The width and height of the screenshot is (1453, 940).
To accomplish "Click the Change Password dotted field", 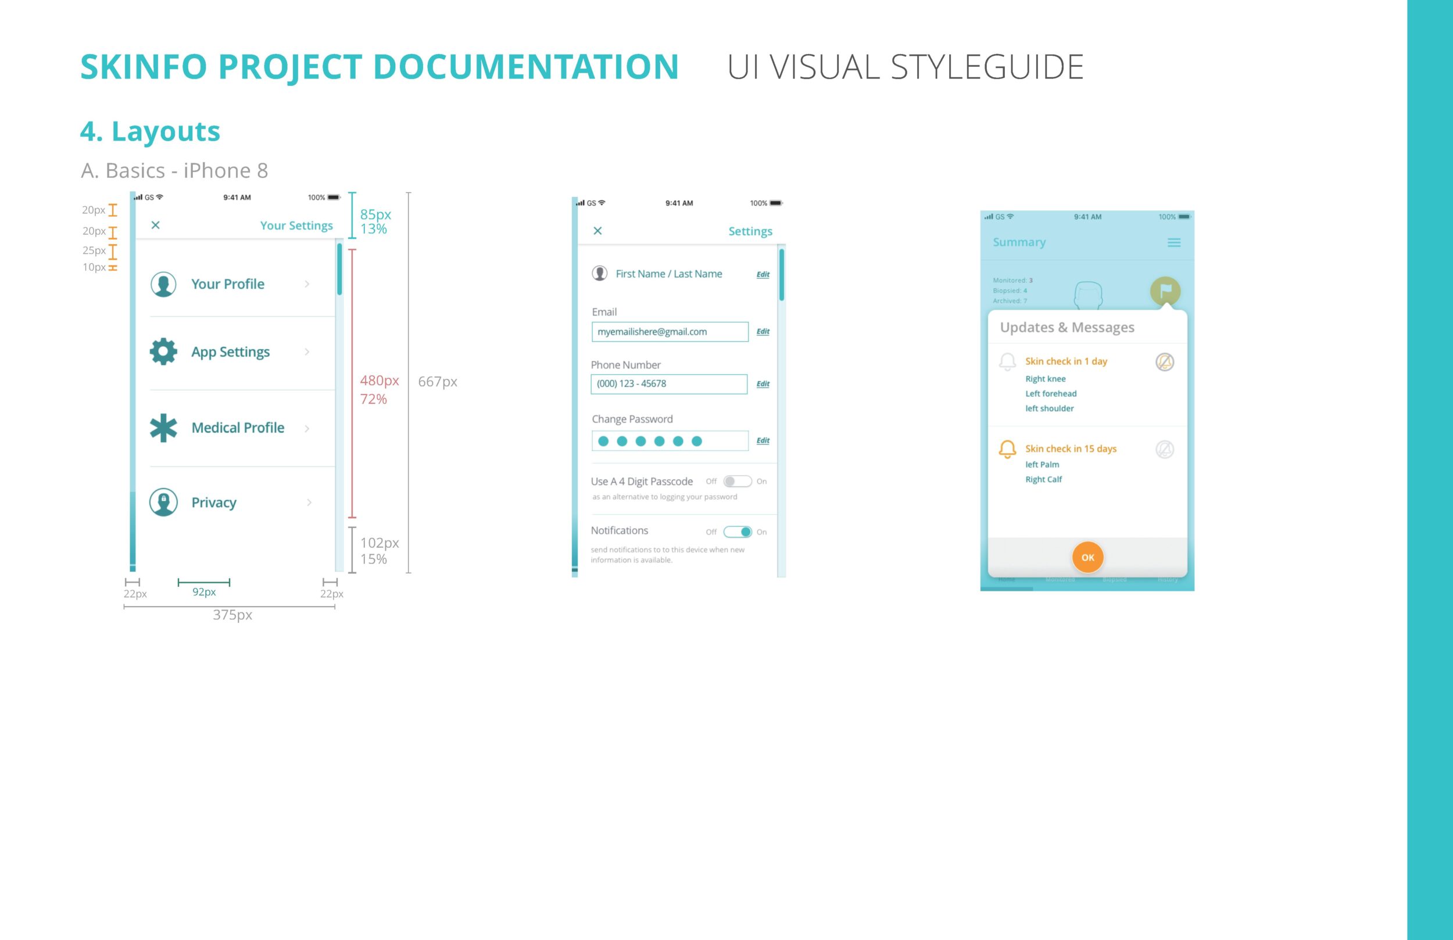I will coord(670,441).
